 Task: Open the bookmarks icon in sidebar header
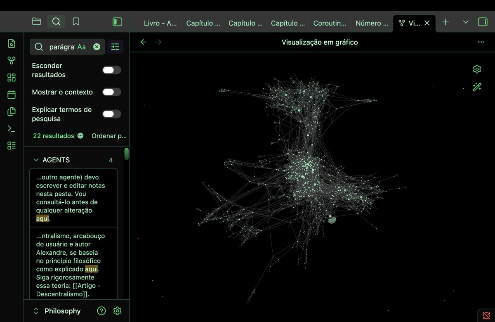click(76, 21)
